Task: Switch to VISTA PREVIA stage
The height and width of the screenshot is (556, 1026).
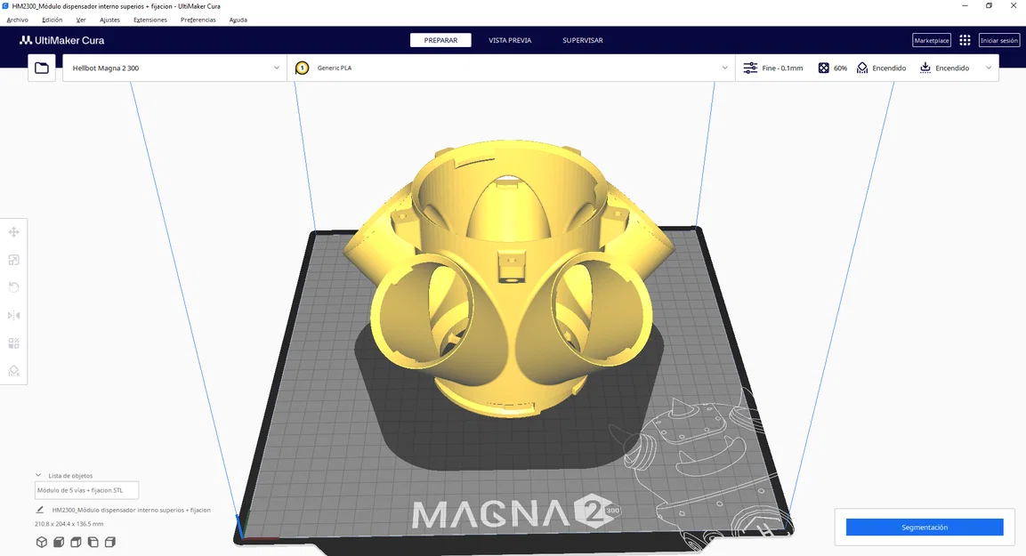Action: click(x=510, y=41)
